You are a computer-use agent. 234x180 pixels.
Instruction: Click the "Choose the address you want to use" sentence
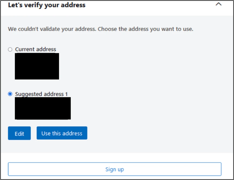click(145, 29)
